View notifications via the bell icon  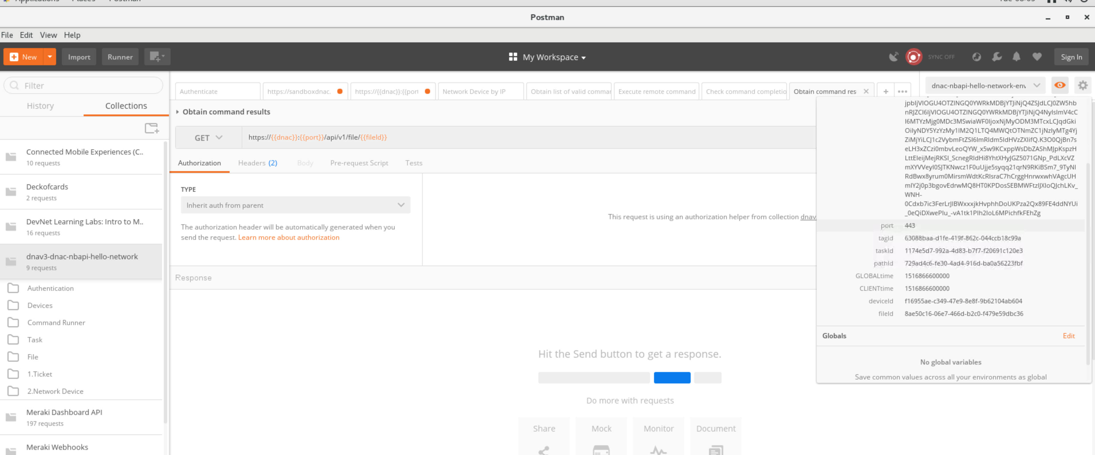click(x=1016, y=57)
